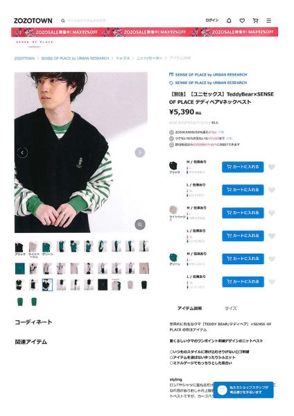Click the search magnifier icon
The width and height of the screenshot is (294, 416).
point(63,20)
